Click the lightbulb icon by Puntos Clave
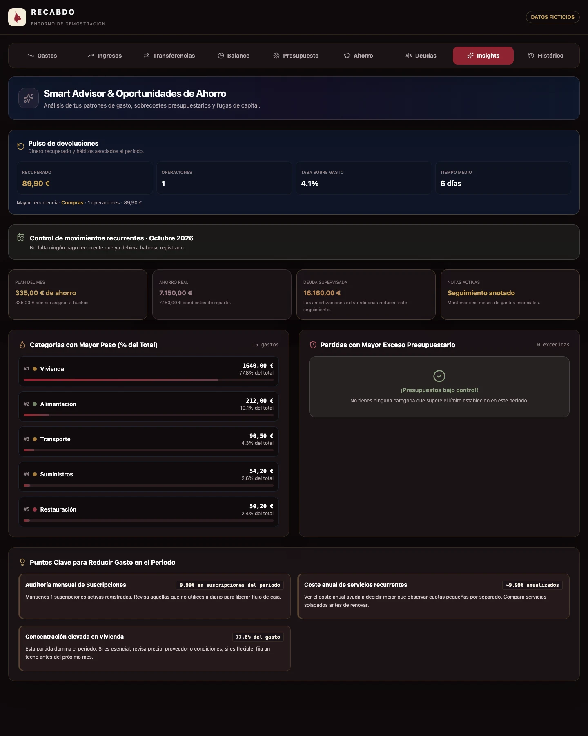This screenshot has width=588, height=736. 22,563
